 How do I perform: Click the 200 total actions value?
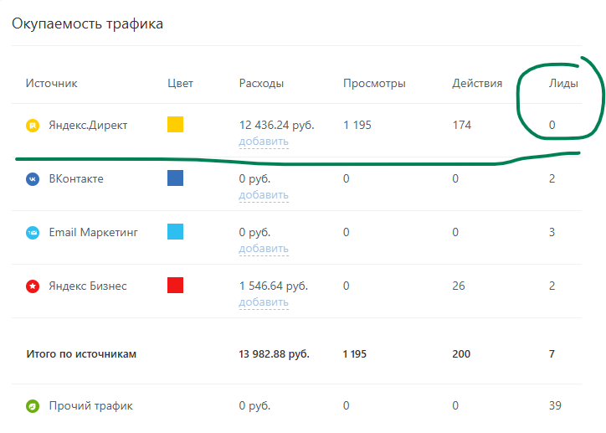(x=461, y=354)
